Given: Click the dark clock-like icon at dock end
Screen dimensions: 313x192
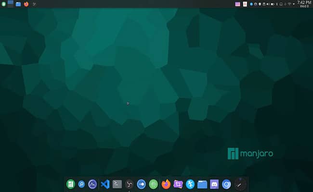Looking at the screenshot, I should pyautogui.click(x=240, y=184).
